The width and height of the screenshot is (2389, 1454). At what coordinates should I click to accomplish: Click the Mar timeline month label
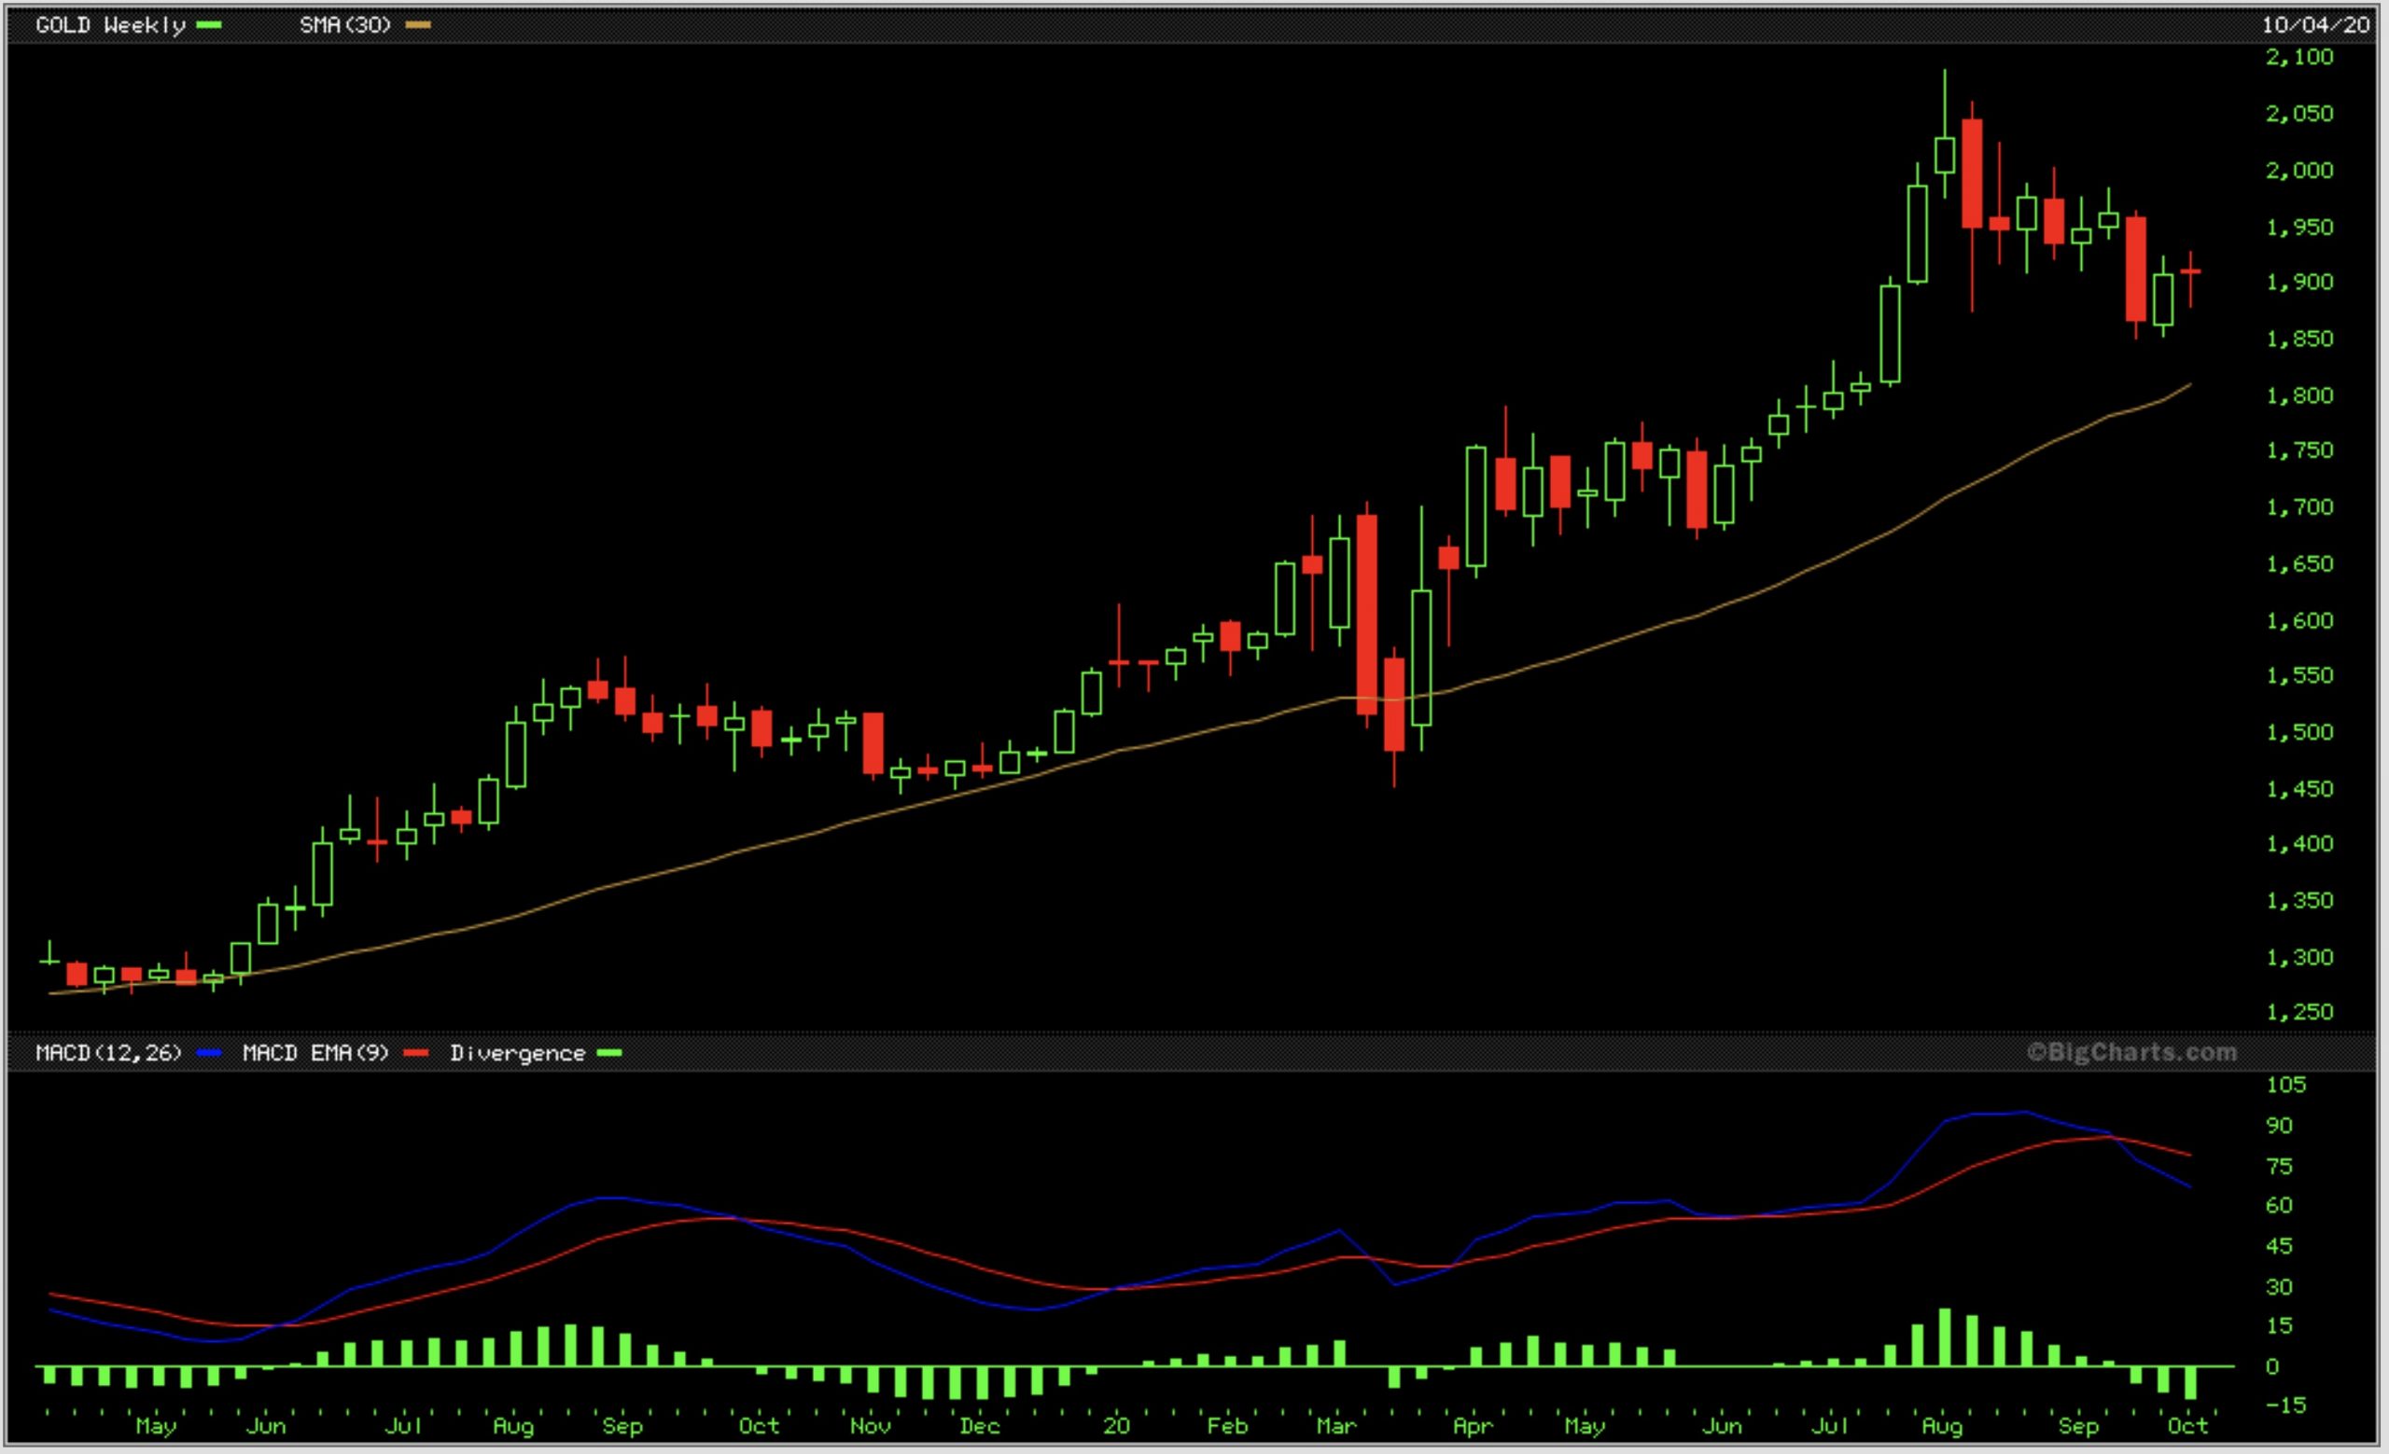1336,1426
